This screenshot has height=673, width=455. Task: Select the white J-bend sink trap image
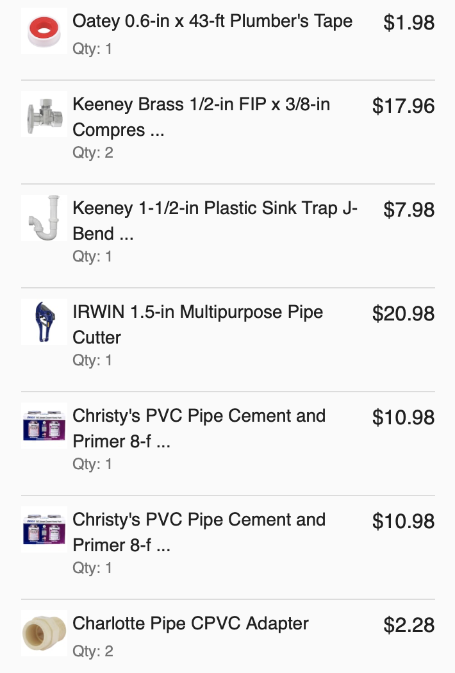tap(44, 218)
